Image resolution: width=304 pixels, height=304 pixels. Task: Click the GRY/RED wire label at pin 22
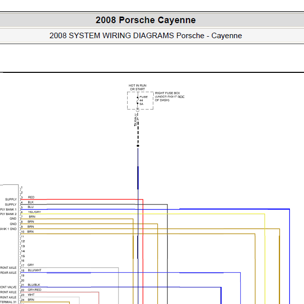[x=35, y=290]
